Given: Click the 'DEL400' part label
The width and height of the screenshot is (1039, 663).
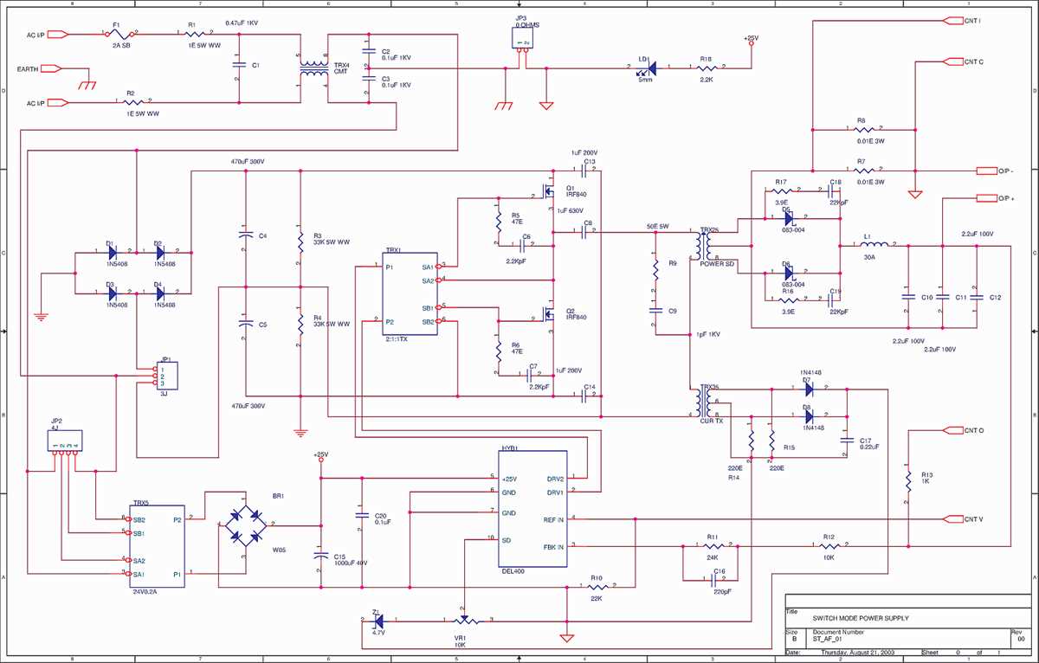Looking at the screenshot, I should 513,571.
